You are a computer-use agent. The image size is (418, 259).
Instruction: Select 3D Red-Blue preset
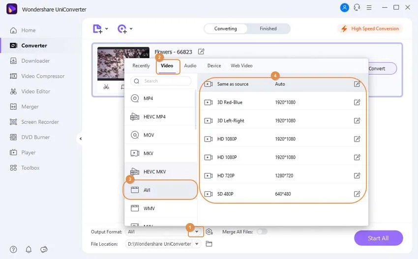[283, 102]
